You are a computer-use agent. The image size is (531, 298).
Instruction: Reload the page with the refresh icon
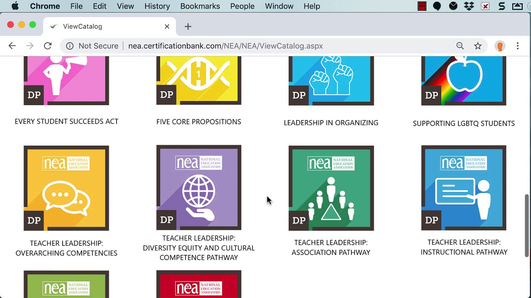point(48,46)
